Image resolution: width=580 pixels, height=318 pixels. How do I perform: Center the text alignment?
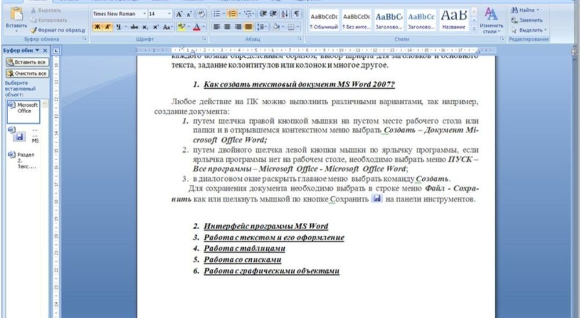click(x=227, y=27)
